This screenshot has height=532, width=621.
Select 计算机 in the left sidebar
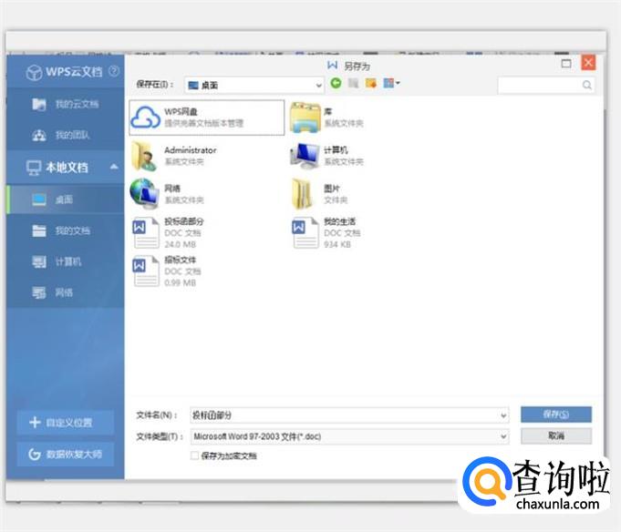(x=66, y=261)
